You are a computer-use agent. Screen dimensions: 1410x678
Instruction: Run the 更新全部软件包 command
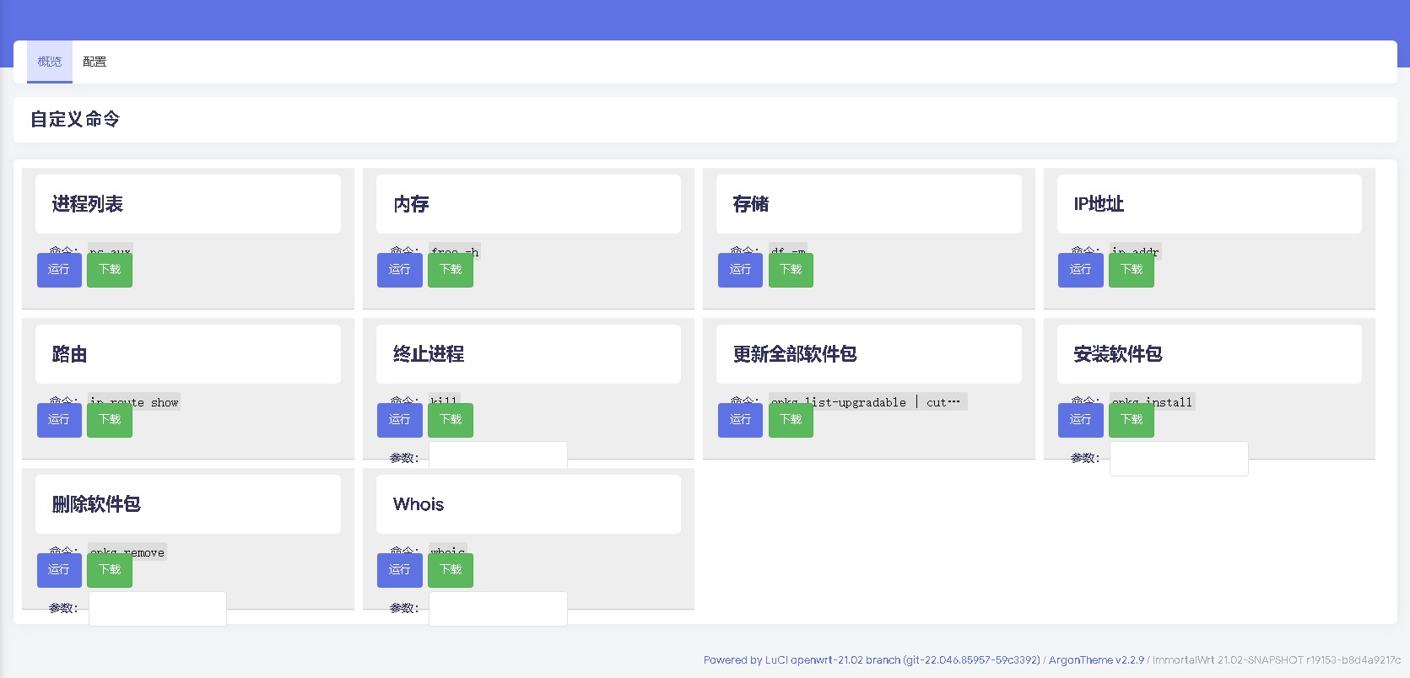coord(740,420)
